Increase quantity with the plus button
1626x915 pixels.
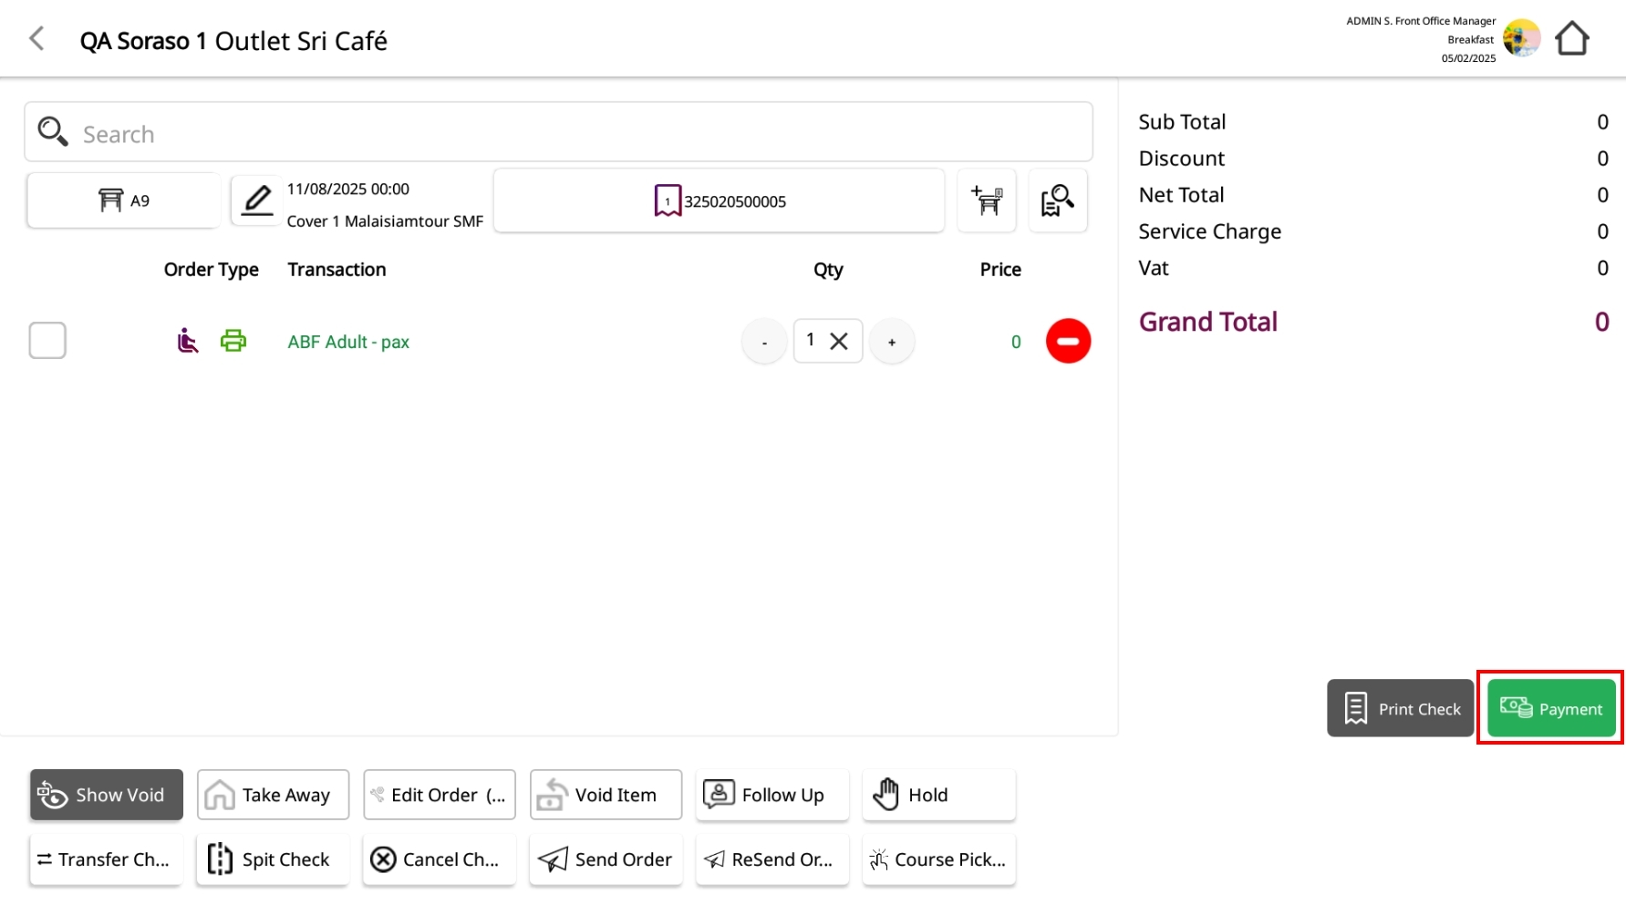pos(892,342)
